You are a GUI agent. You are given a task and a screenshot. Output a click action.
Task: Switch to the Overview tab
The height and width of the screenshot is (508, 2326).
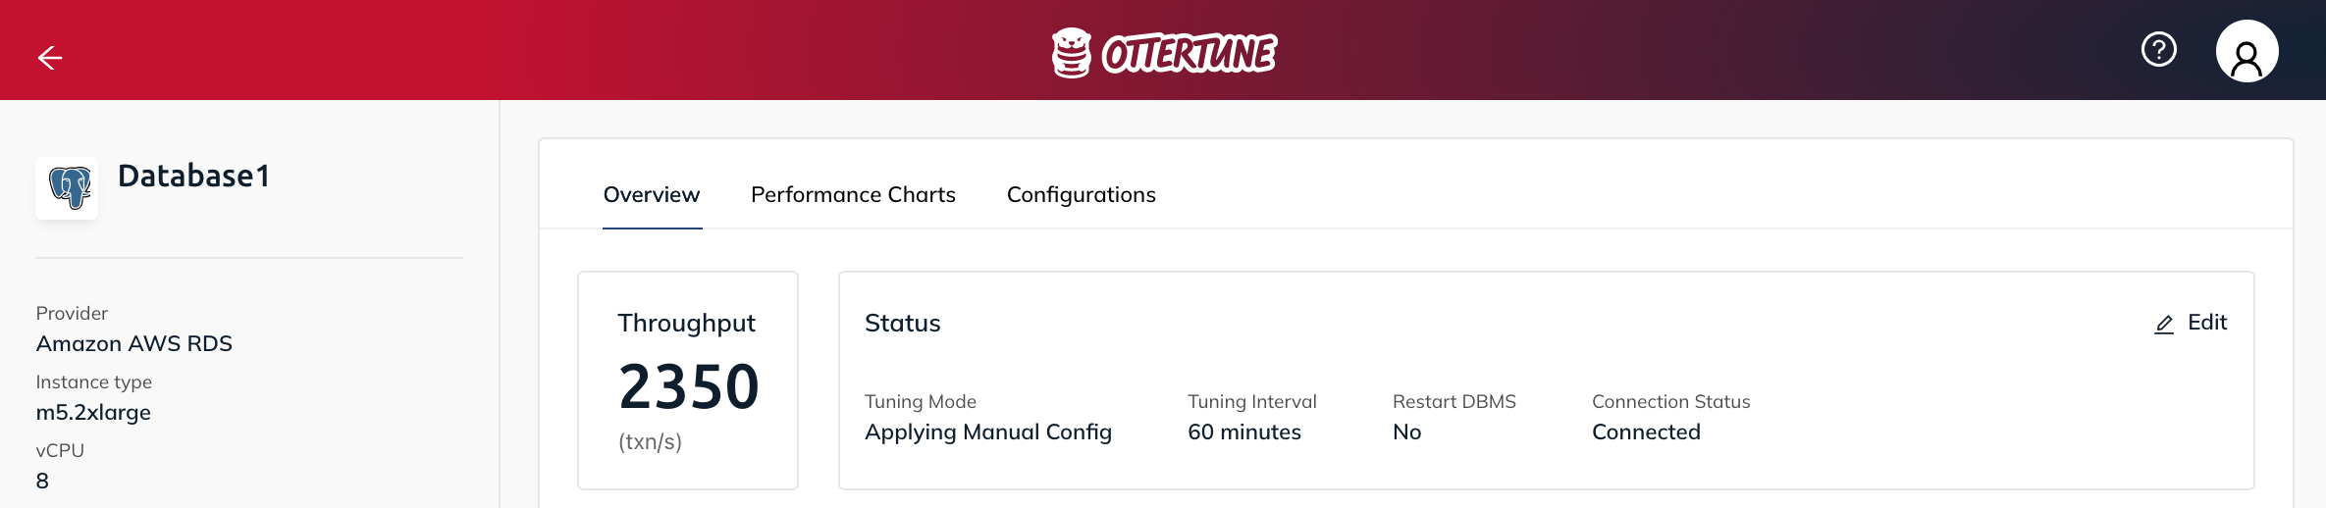coord(652,194)
